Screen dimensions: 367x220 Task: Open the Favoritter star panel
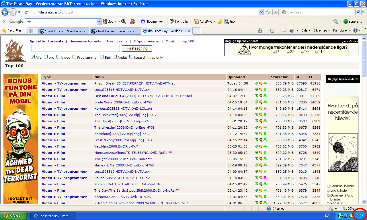tap(12, 30)
